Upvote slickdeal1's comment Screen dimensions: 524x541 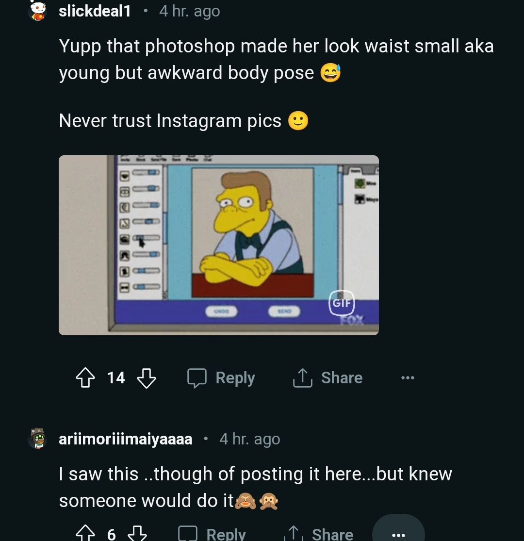[85, 378]
